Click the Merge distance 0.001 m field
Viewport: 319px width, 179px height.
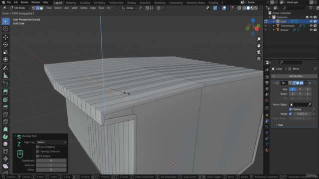pos(302,114)
